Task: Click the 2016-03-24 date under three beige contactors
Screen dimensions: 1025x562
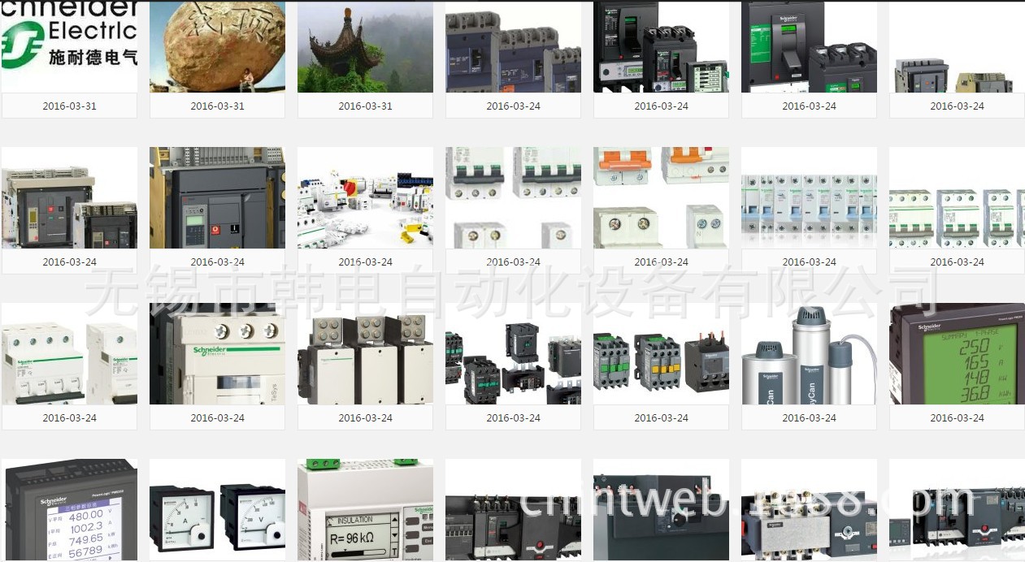Action: tap(365, 418)
